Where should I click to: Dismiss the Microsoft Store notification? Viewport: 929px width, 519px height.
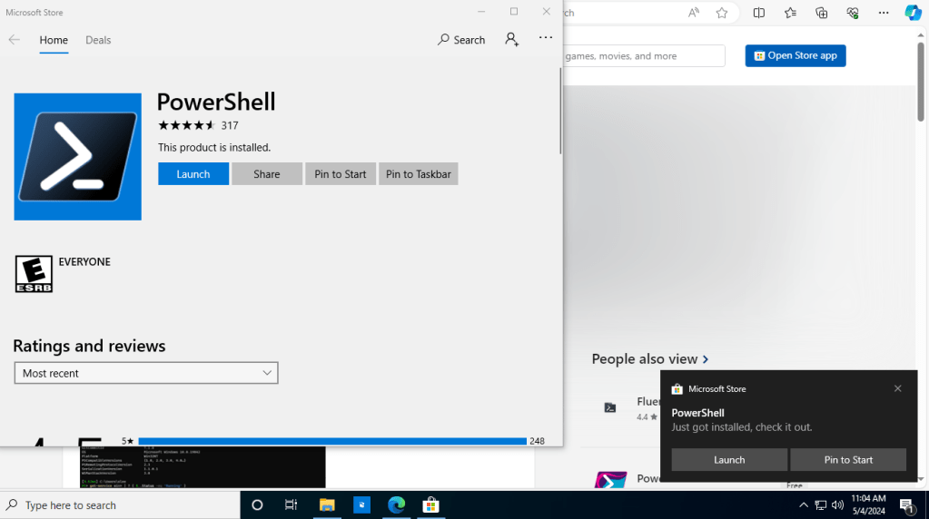[897, 388]
